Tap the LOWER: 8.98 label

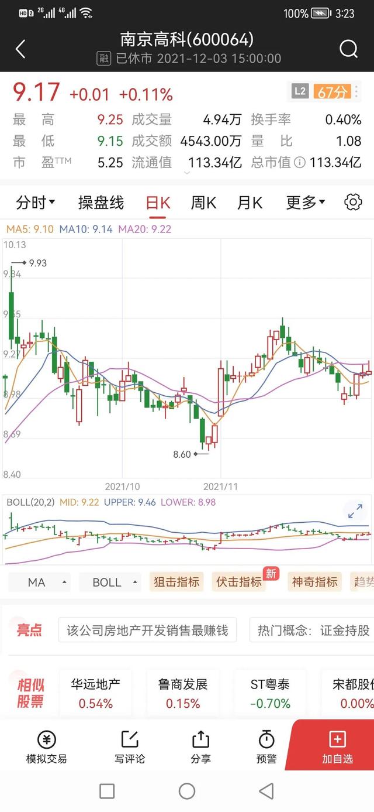pyautogui.click(x=188, y=502)
